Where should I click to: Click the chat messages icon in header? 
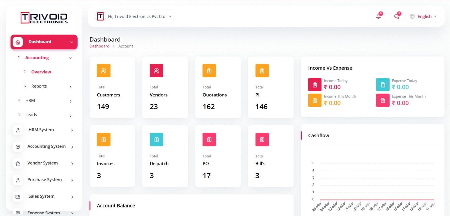(x=396, y=16)
